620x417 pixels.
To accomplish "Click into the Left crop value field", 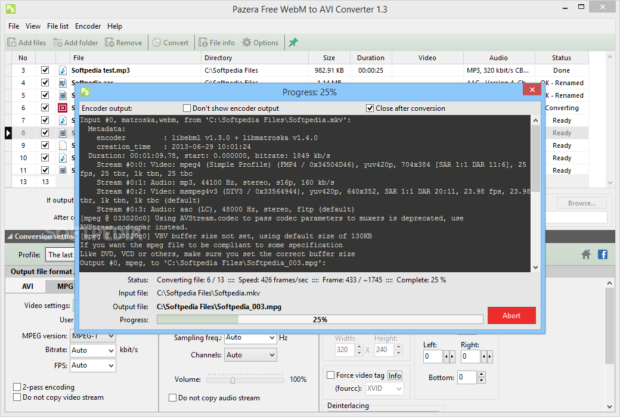I will point(433,356).
